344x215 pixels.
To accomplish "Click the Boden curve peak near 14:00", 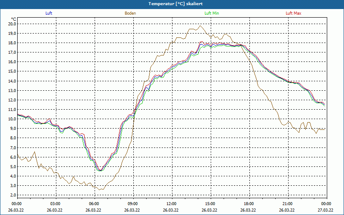I will click(200, 26).
